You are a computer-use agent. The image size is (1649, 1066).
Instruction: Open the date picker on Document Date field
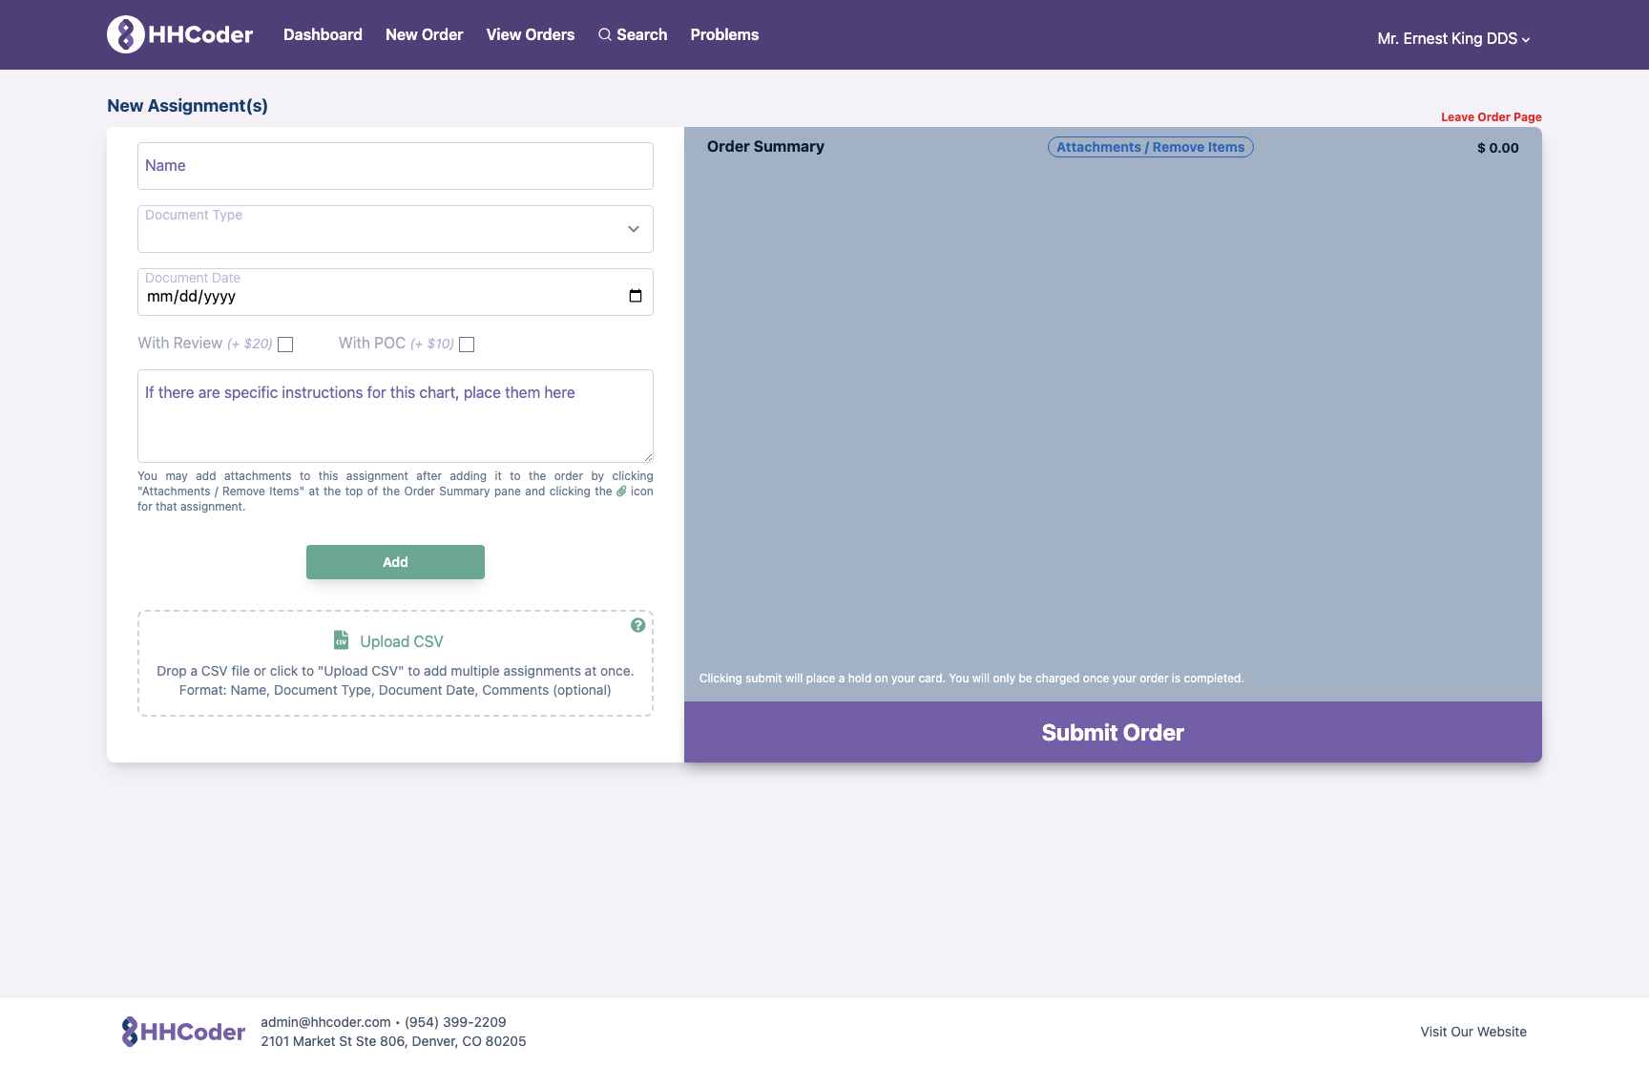pos(635,296)
